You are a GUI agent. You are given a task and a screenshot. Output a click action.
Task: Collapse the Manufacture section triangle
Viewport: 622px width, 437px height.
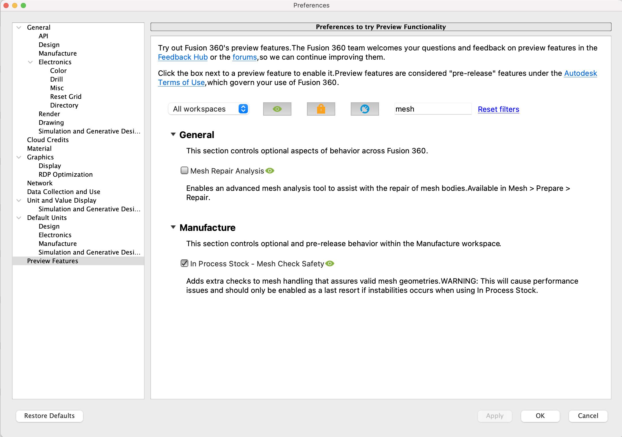[x=173, y=227]
